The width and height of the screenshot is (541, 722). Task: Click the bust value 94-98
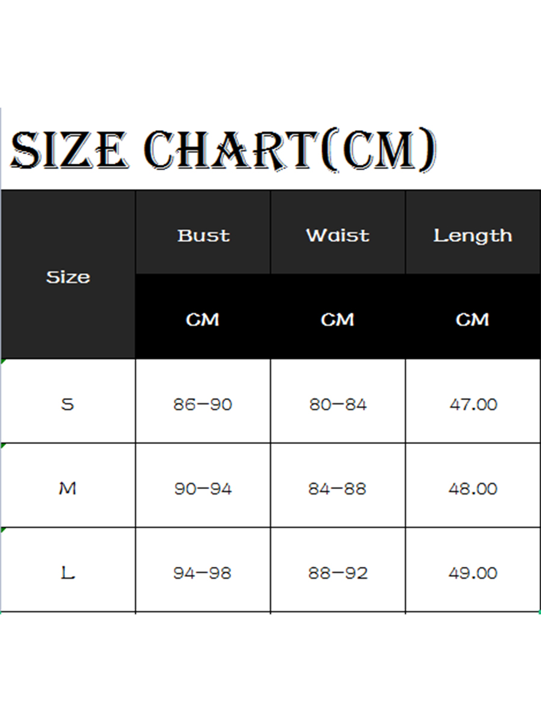(203, 573)
